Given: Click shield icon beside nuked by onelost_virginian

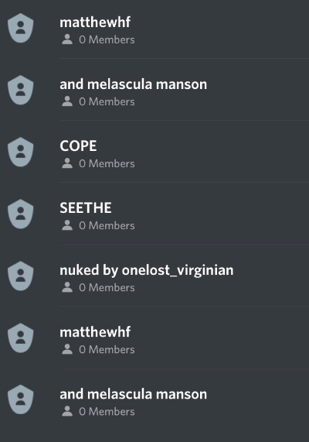Looking at the screenshot, I should point(21,276).
